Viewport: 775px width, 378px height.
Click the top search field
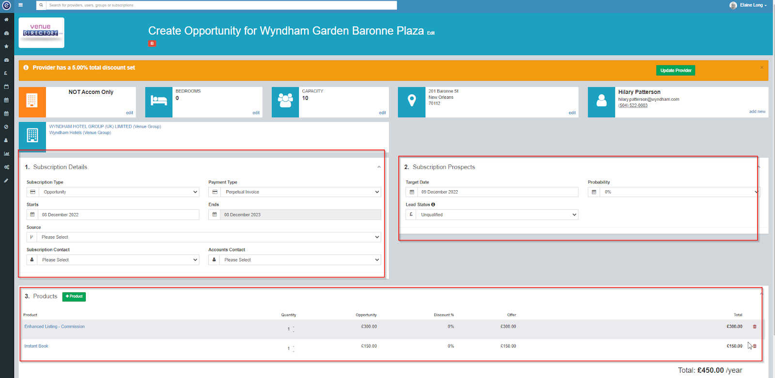pos(221,5)
